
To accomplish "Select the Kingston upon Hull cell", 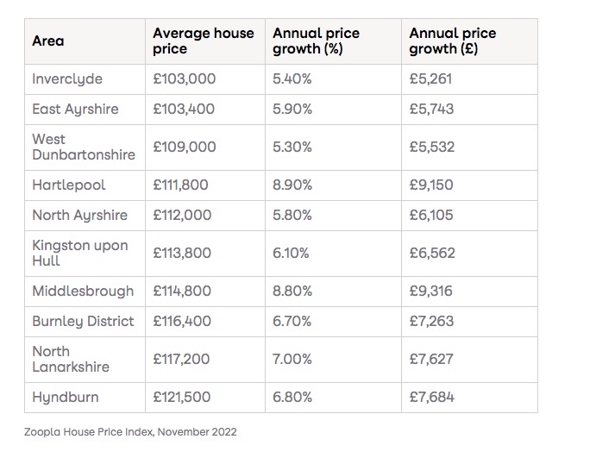I will click(79, 254).
